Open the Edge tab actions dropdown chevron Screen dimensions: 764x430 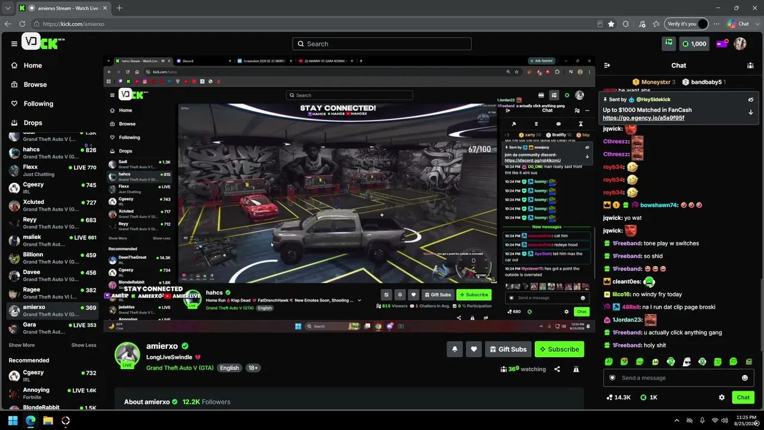8,8
